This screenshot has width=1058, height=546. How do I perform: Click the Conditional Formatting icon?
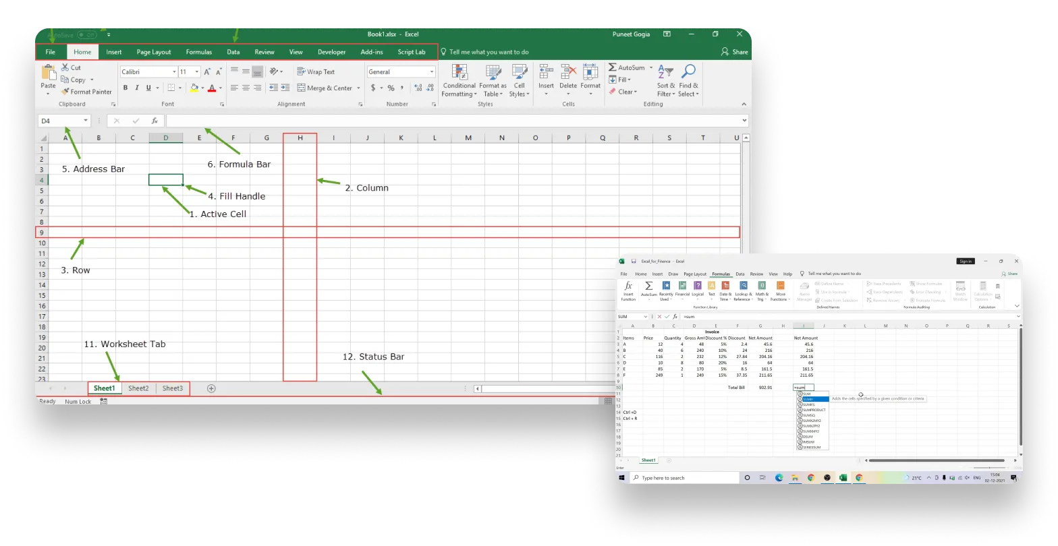[x=460, y=72]
